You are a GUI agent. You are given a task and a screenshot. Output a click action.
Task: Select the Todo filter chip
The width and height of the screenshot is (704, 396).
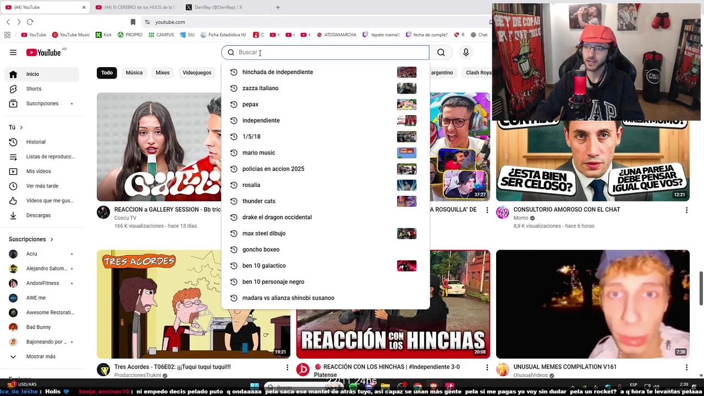click(x=107, y=73)
